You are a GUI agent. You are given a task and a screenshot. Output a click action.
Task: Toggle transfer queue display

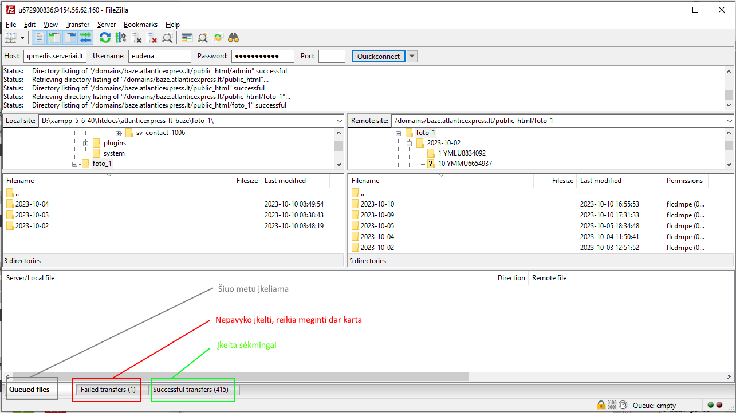coord(86,38)
